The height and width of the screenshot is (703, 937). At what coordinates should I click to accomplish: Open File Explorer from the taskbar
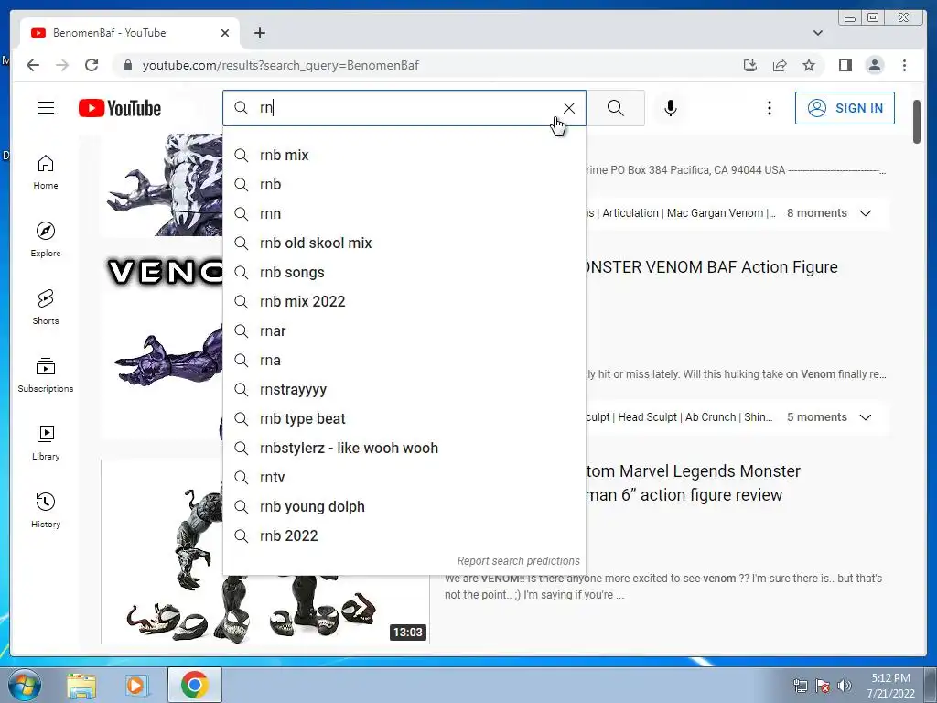pos(81,685)
